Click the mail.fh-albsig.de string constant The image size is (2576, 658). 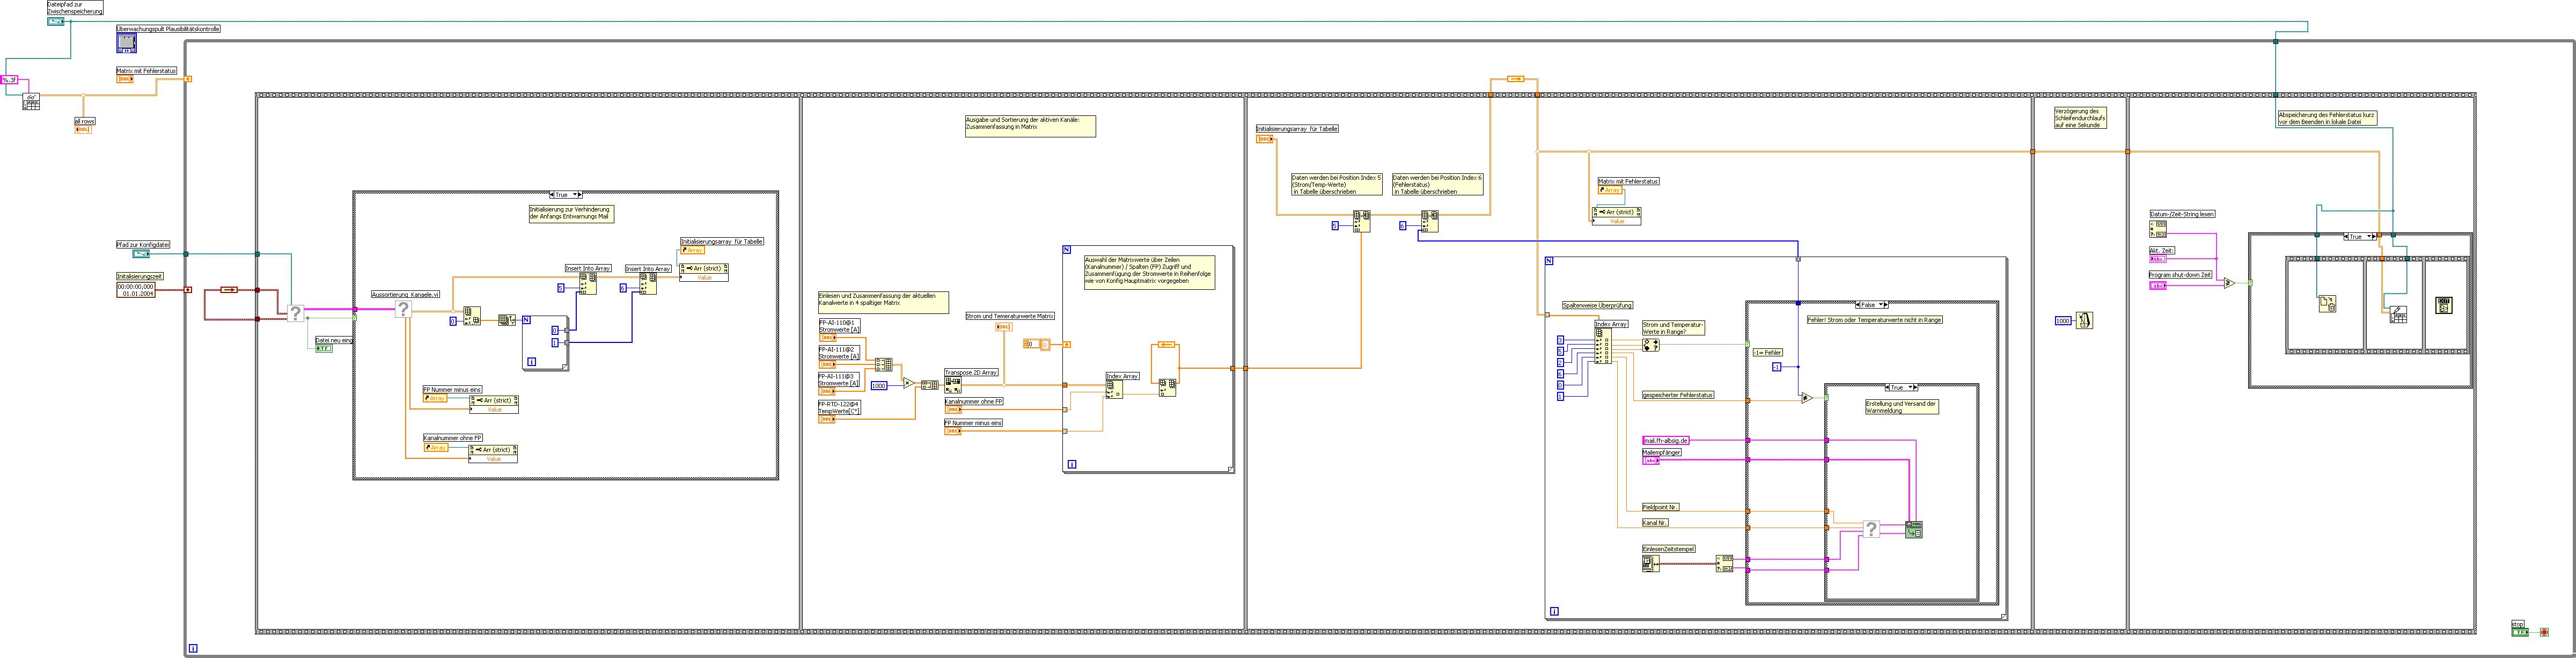click(x=1665, y=440)
